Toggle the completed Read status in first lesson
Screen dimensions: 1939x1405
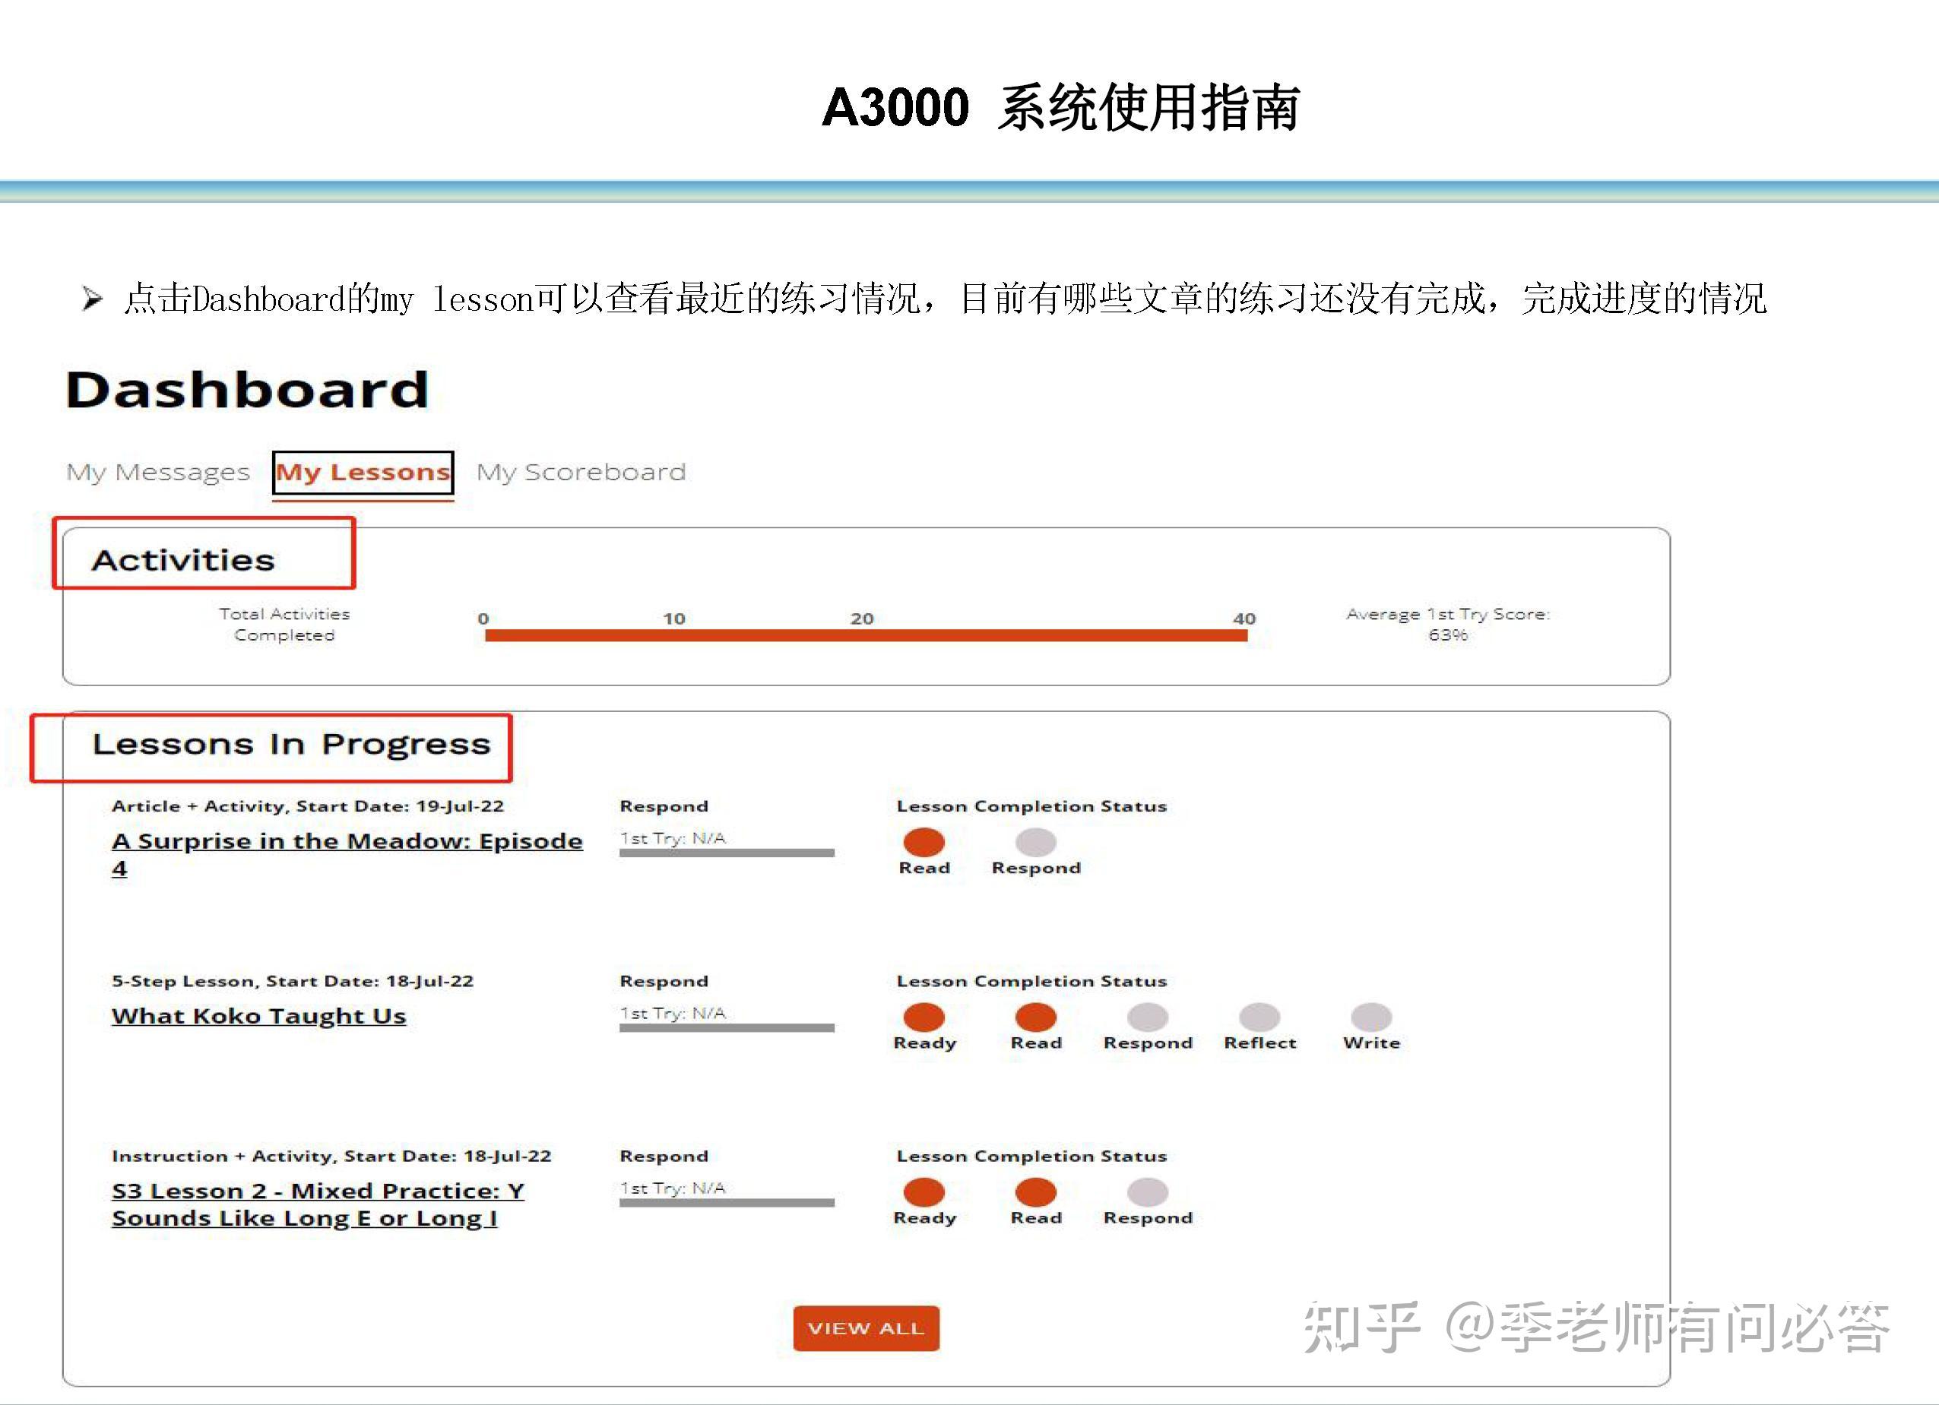point(924,844)
